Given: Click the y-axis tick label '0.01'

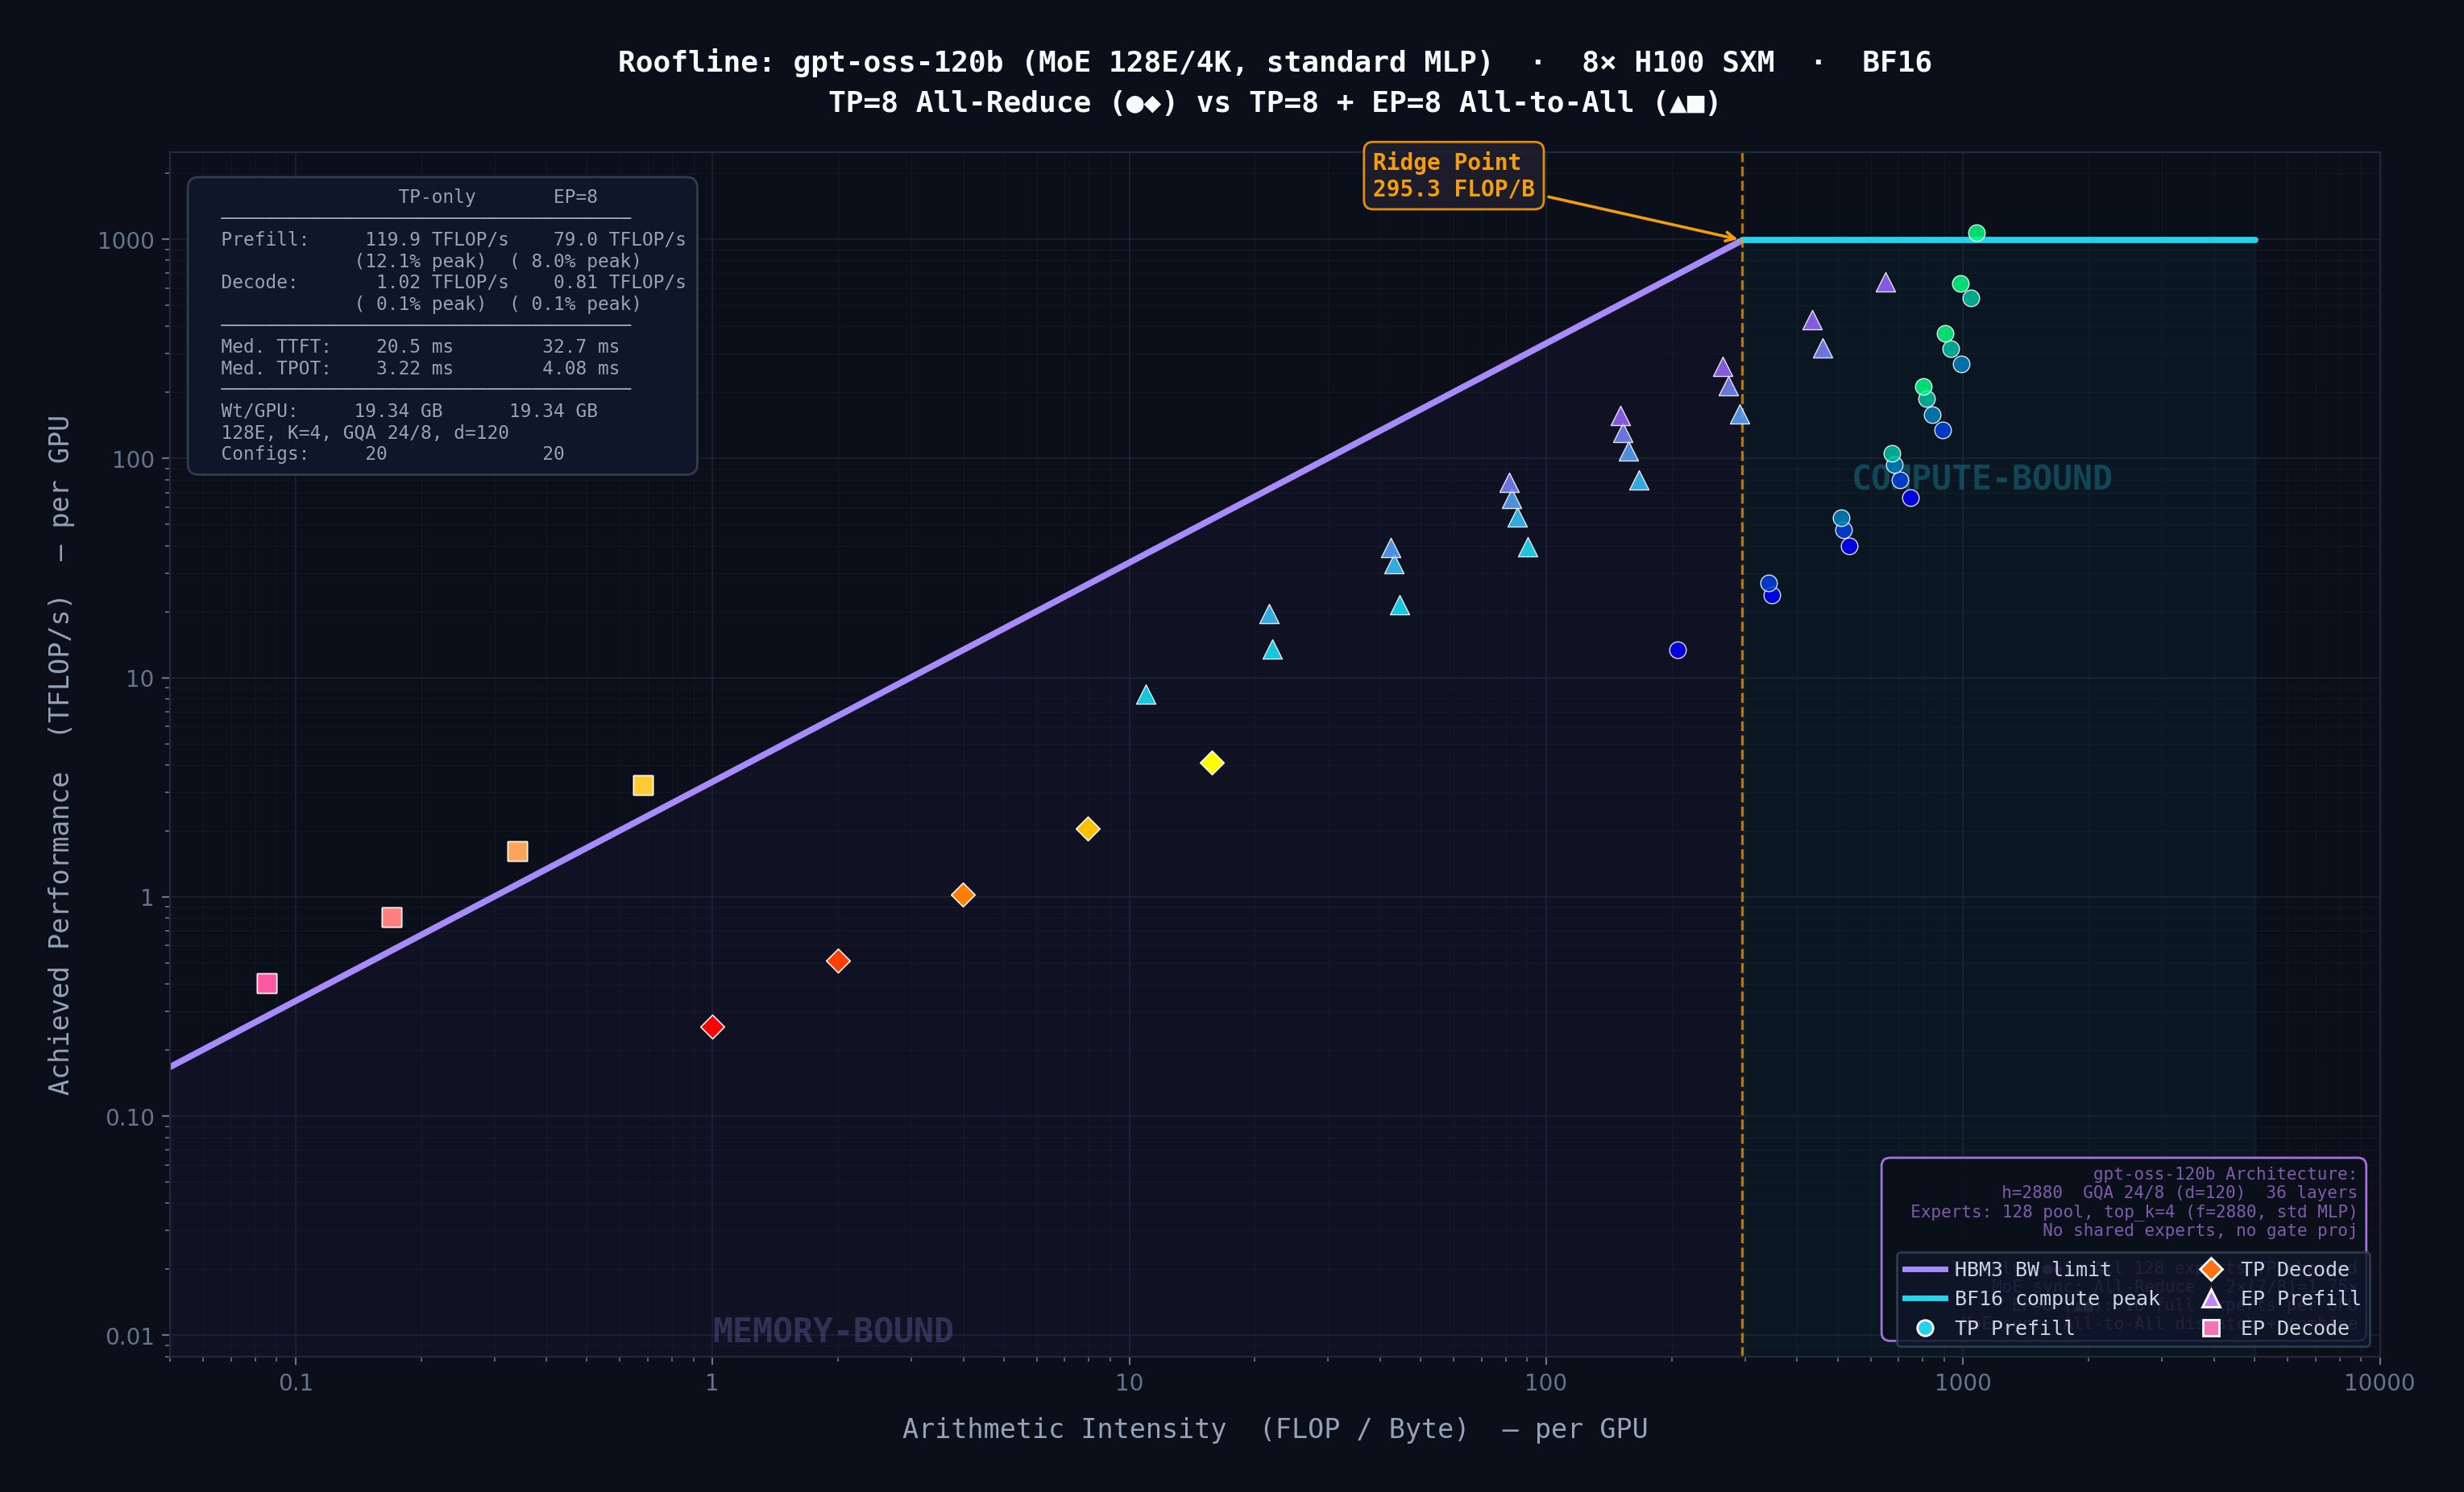Looking at the screenshot, I should [131, 1336].
